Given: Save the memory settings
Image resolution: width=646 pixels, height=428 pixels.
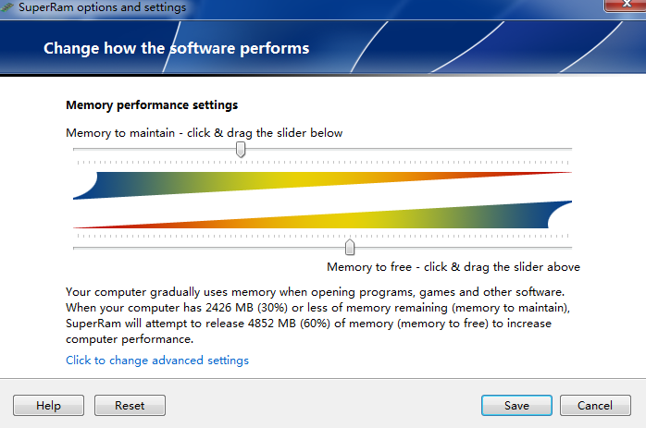Looking at the screenshot, I should coord(516,406).
